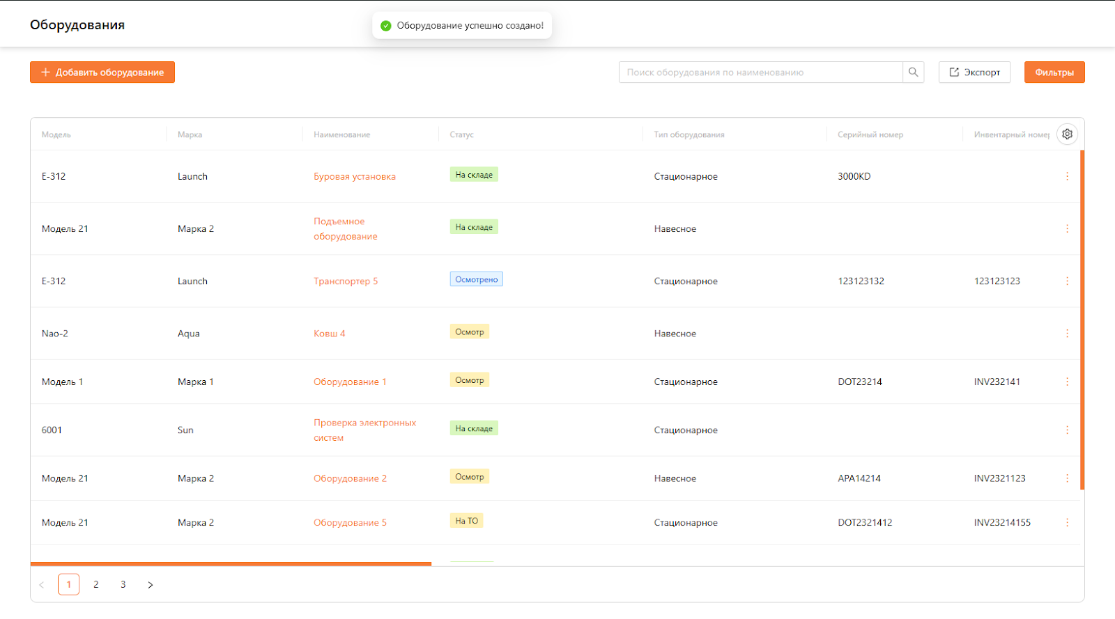This screenshot has width=1115, height=619.
Task: Open the Фильтры panel
Action: (x=1054, y=72)
